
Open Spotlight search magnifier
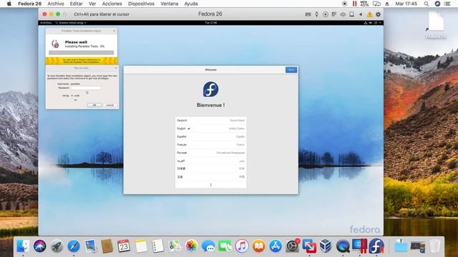point(427,4)
